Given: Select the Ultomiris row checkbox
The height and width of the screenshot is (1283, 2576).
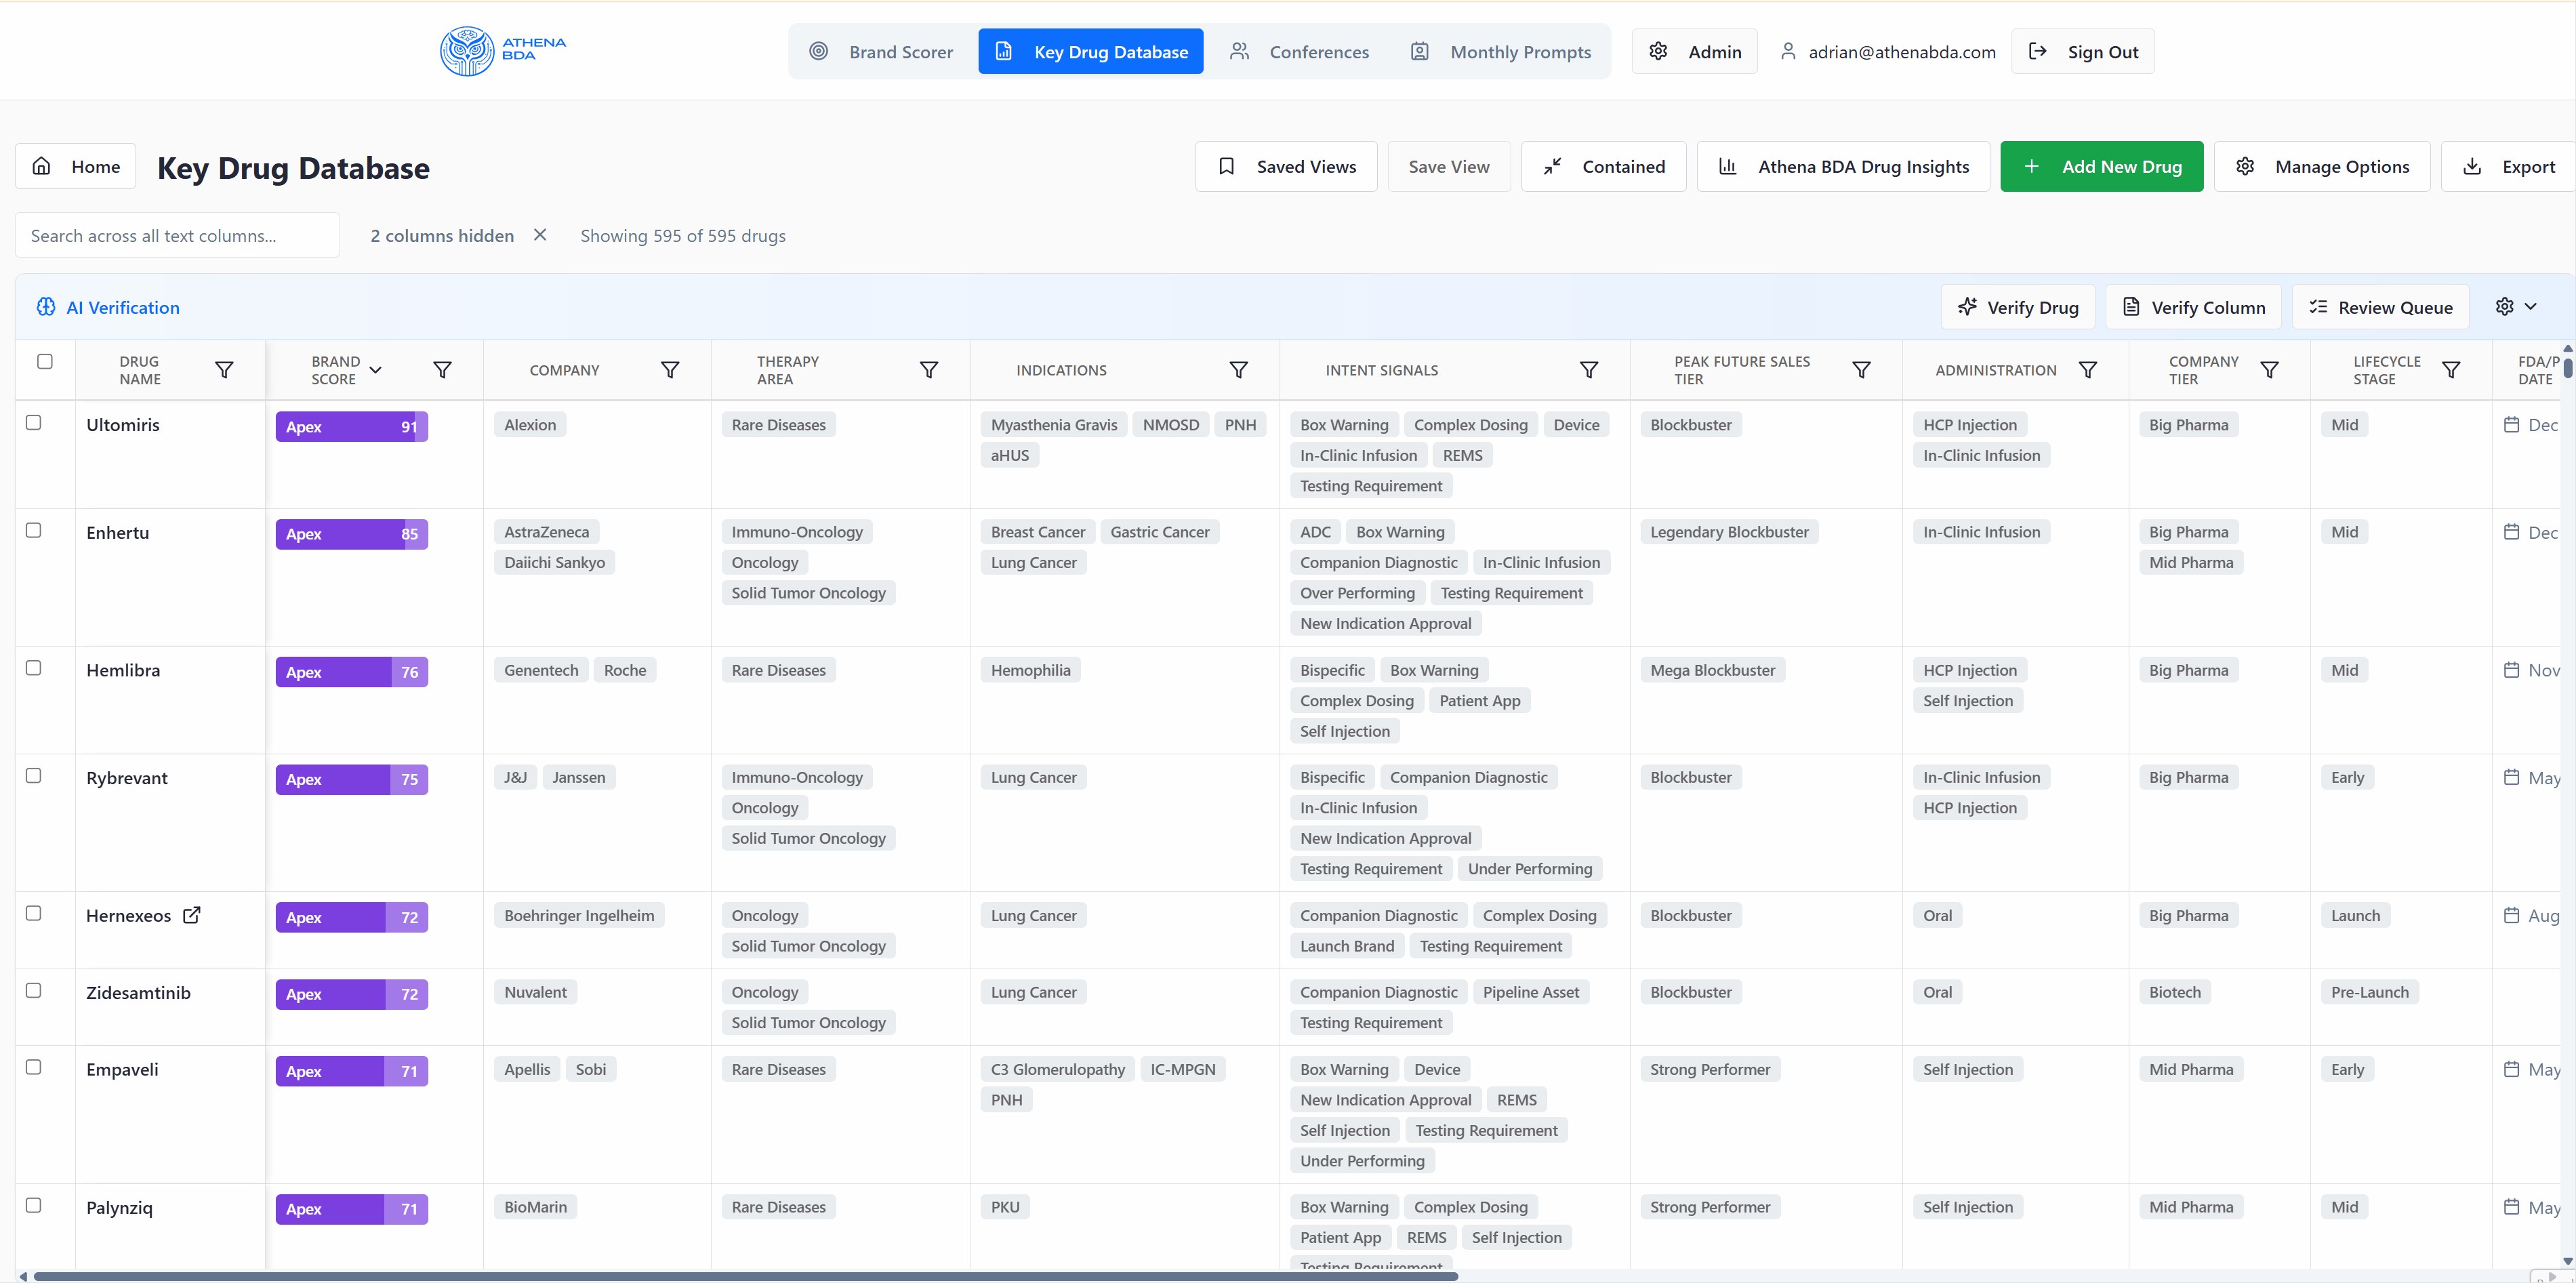Looking at the screenshot, I should 33,422.
